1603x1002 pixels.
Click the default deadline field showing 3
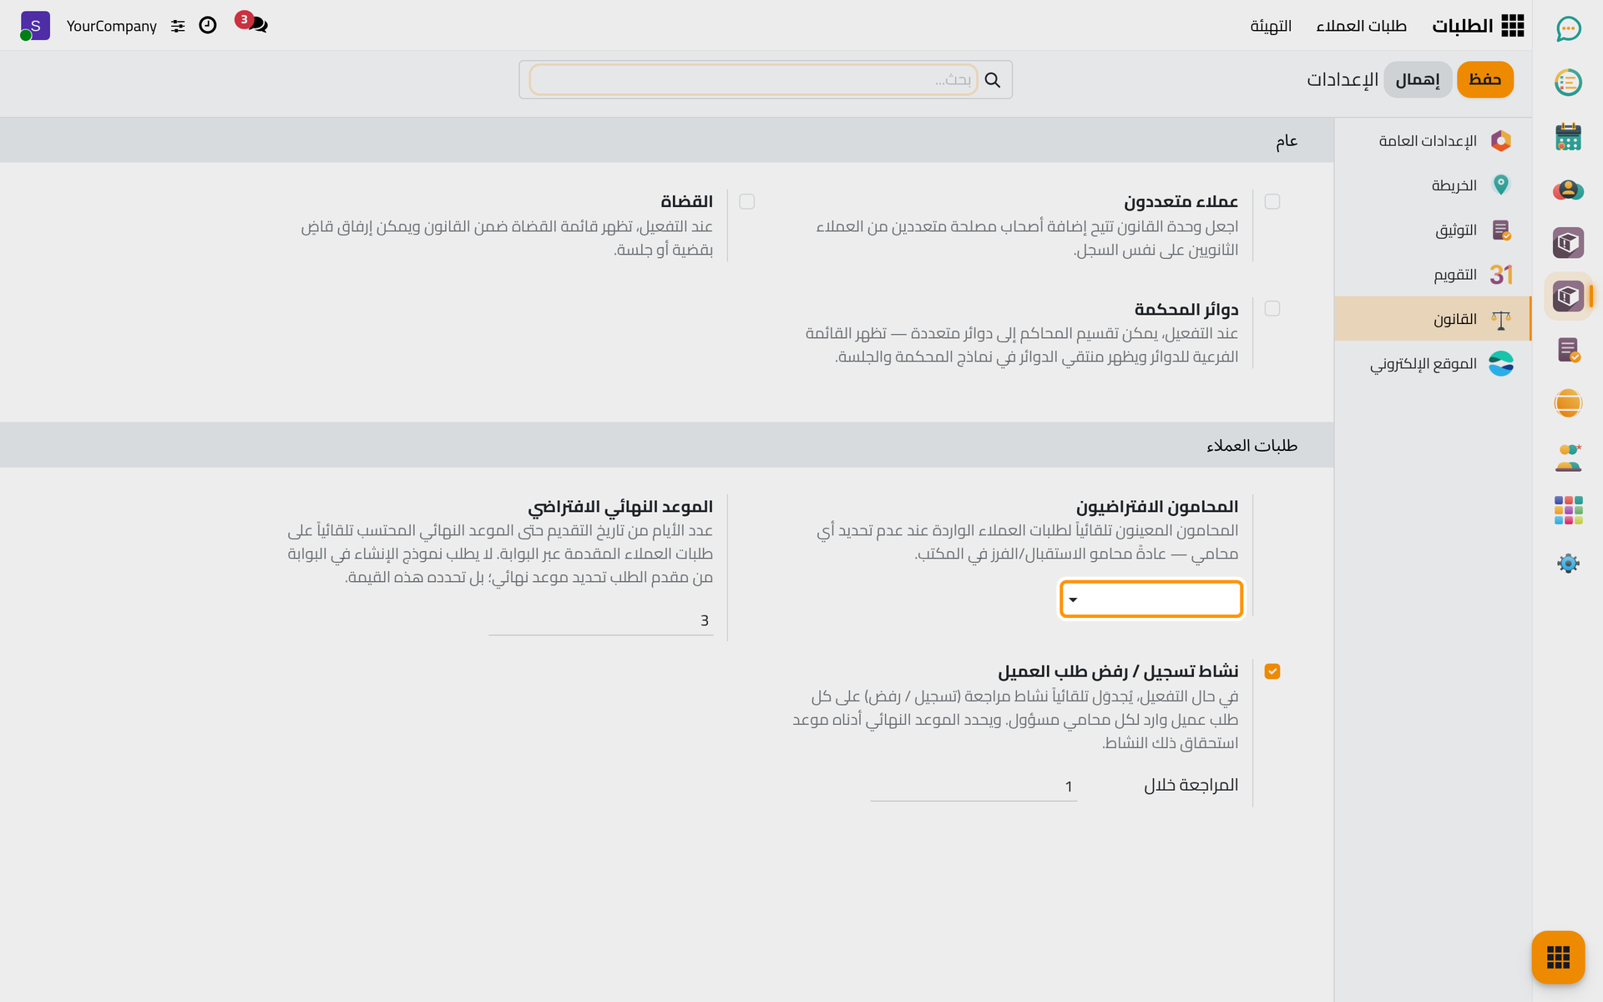coord(601,620)
